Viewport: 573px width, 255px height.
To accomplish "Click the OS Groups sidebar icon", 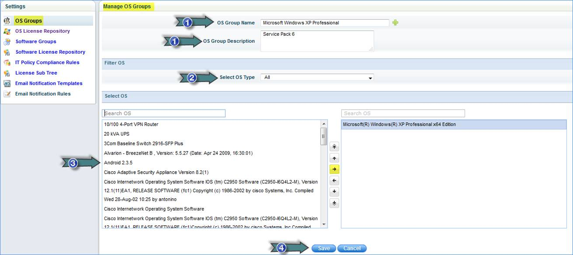I will [7, 21].
